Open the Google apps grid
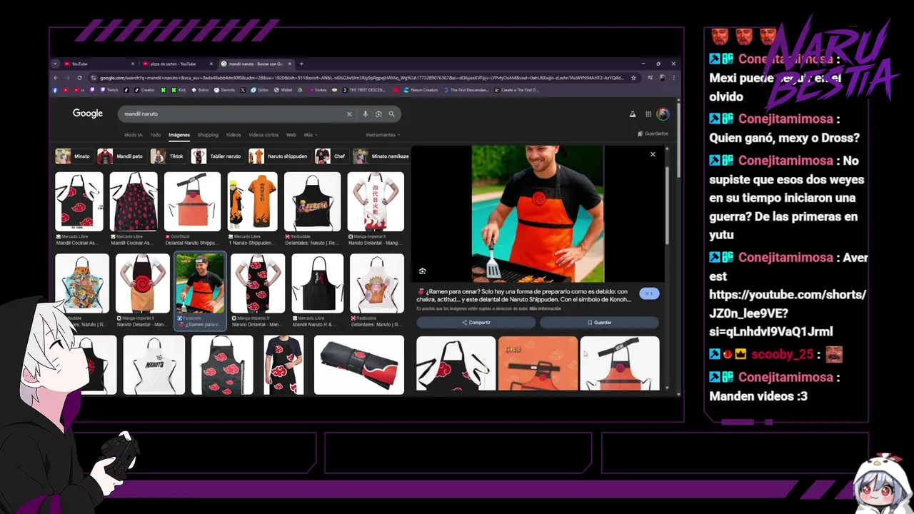 click(648, 114)
